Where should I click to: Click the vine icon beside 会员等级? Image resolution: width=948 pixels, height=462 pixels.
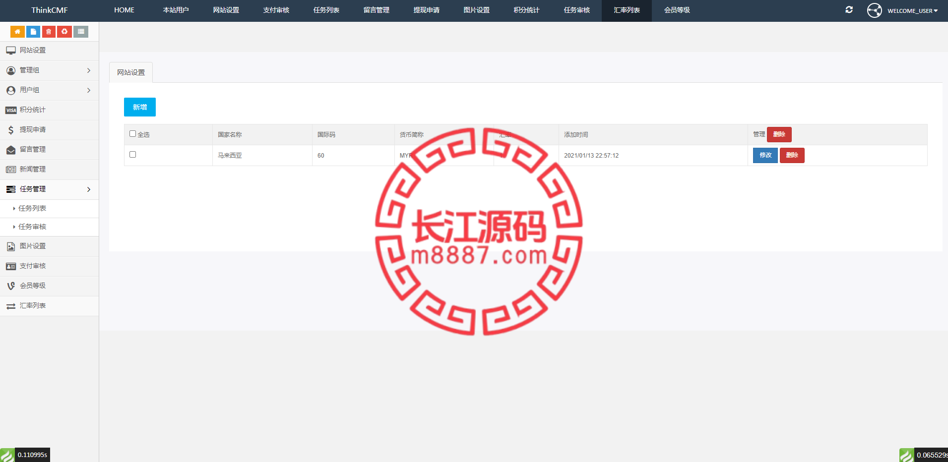point(11,286)
